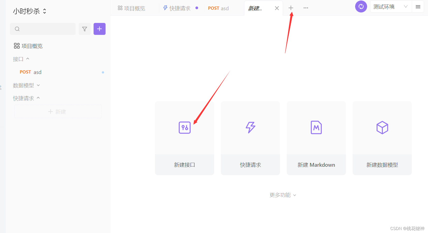Add a new tab with plus icon
Image resolution: width=428 pixels, height=233 pixels.
291,8
